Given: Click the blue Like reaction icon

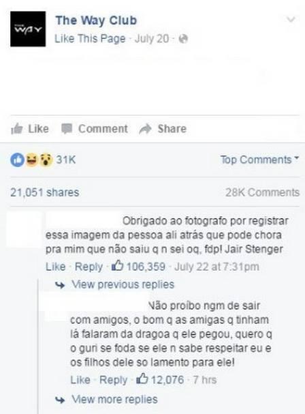Looking at the screenshot, I should tap(18, 160).
